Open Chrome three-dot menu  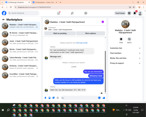point(143,7)
